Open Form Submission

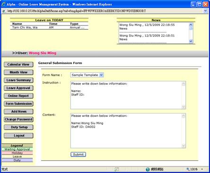(18, 104)
